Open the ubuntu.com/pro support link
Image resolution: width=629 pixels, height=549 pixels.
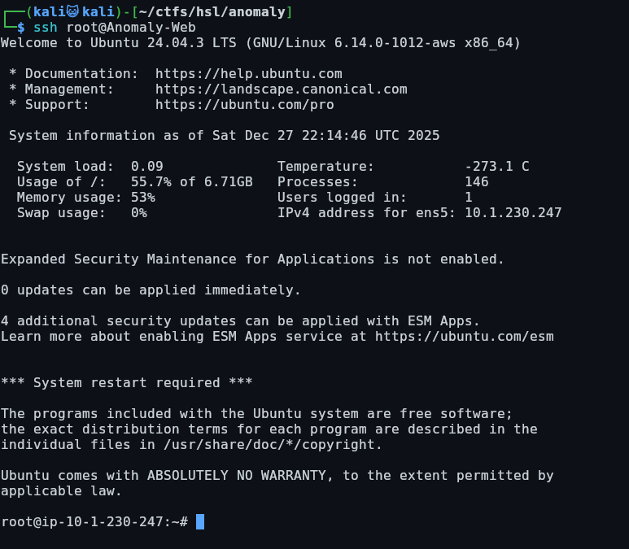coord(244,104)
